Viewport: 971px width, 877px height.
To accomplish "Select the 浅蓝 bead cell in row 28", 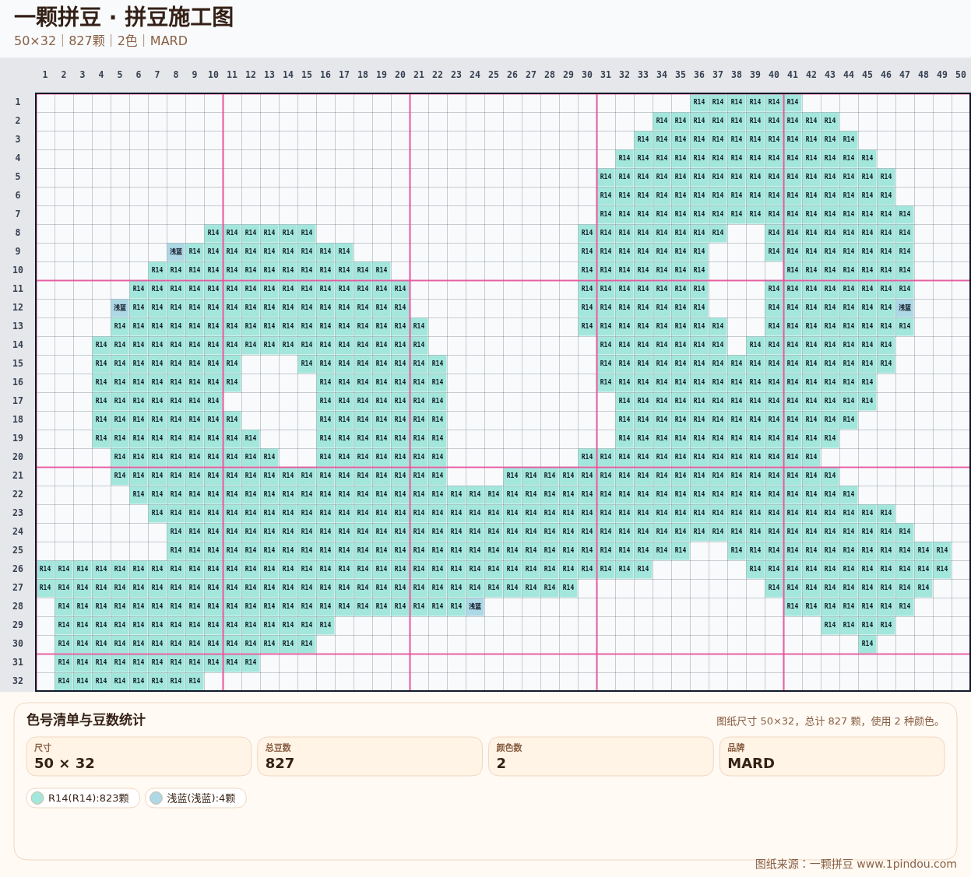I will (x=475, y=606).
